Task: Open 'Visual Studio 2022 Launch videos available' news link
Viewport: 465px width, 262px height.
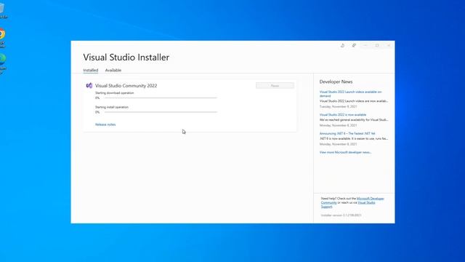Action: pos(350,94)
